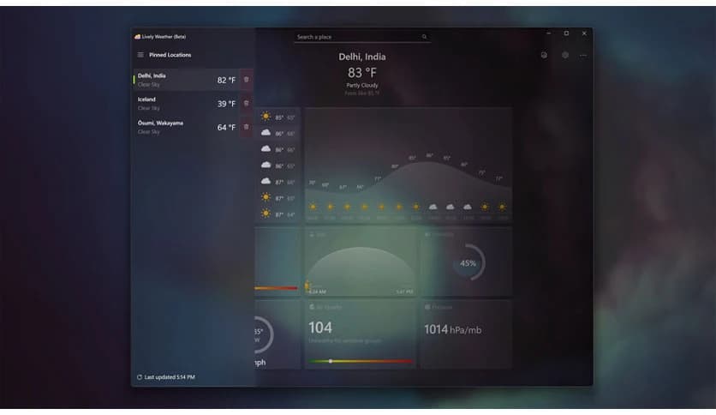Click the first cloud icon on hourly chart
Image resolution: width=716 pixels, height=415 pixels.
tap(433, 207)
